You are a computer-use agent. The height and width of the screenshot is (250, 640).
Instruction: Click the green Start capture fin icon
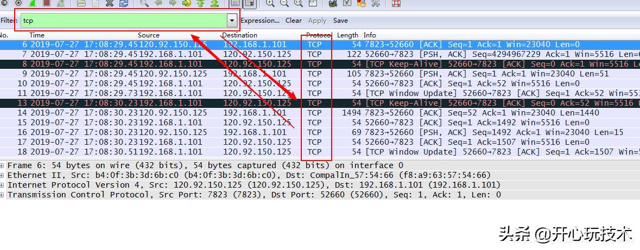tap(33, 3)
